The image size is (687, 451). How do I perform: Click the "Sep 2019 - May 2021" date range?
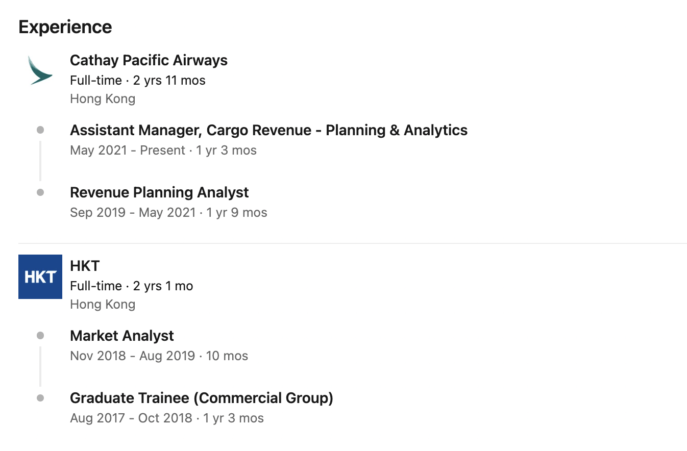click(133, 213)
